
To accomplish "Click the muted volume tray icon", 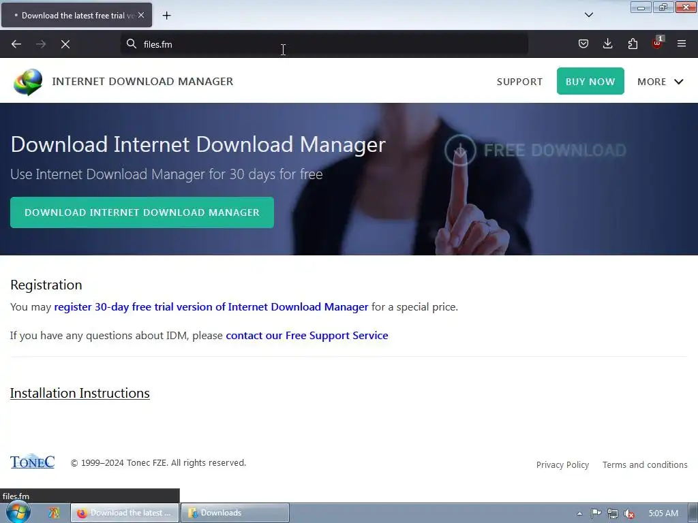I will (629, 513).
